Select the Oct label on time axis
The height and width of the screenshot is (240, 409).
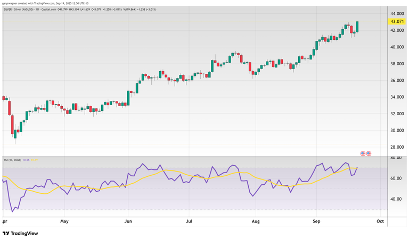pyautogui.click(x=380, y=220)
